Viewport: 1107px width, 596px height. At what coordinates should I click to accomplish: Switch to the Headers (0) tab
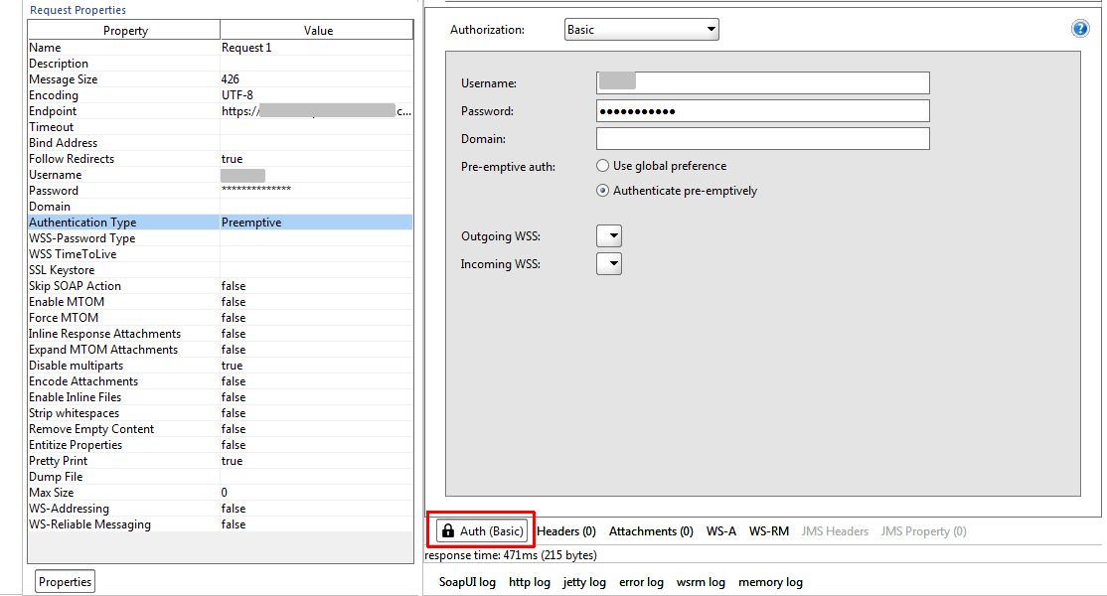click(x=566, y=531)
